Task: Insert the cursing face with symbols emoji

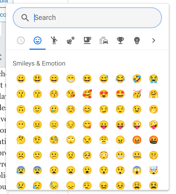Action: tap(154, 140)
